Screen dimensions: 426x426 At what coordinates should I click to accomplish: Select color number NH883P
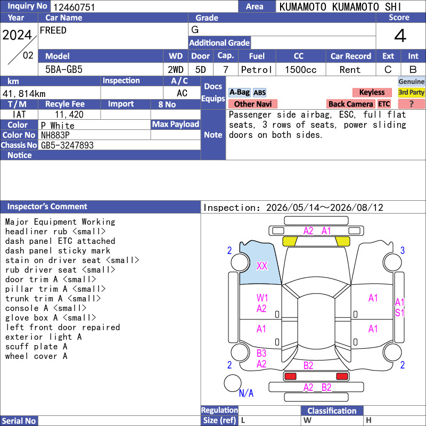tap(55, 135)
